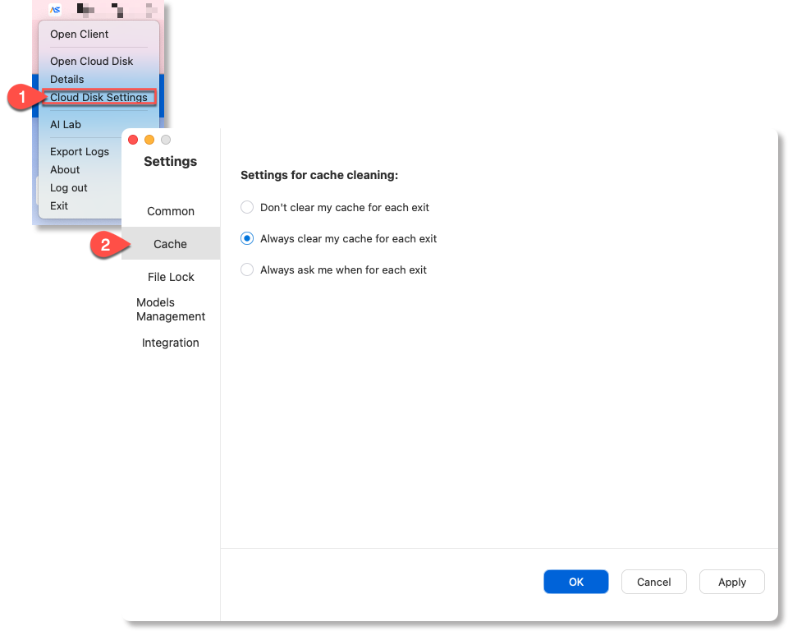This screenshot has height=631, width=788.
Task: Switch to the Common settings tab
Action: 171,211
